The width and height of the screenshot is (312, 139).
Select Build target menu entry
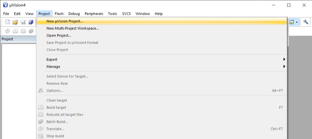(161, 107)
